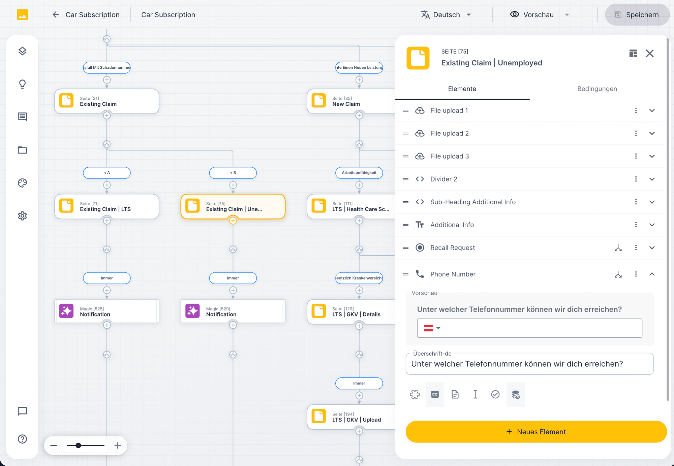Expand Sub-Heading Additional Info element
Screen dimensions: 674x466
click(x=652, y=202)
